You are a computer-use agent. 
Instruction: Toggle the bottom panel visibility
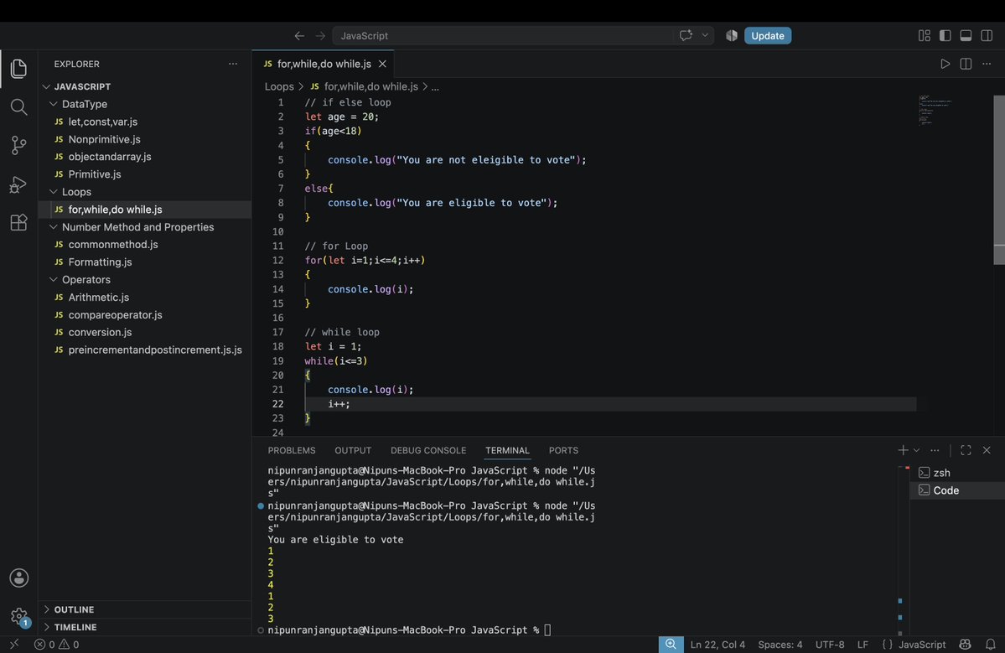coord(966,36)
